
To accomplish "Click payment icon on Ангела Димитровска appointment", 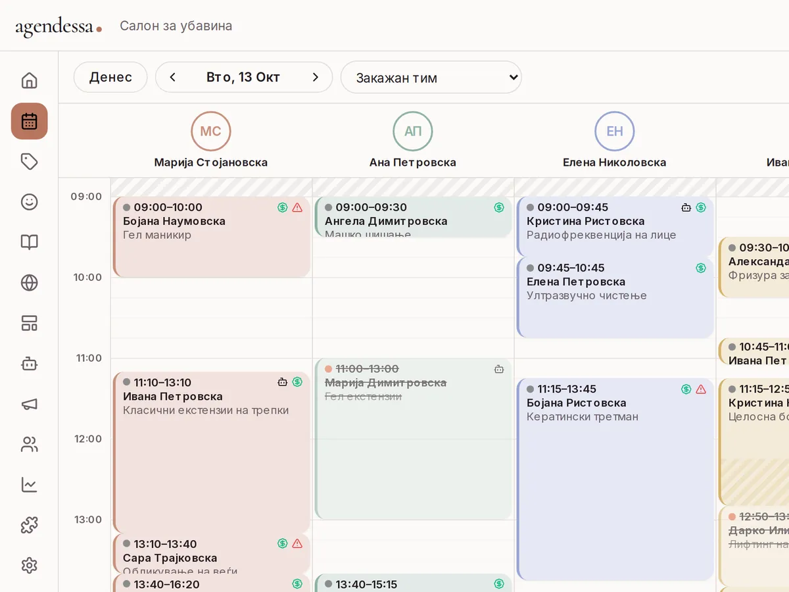I will point(499,207).
